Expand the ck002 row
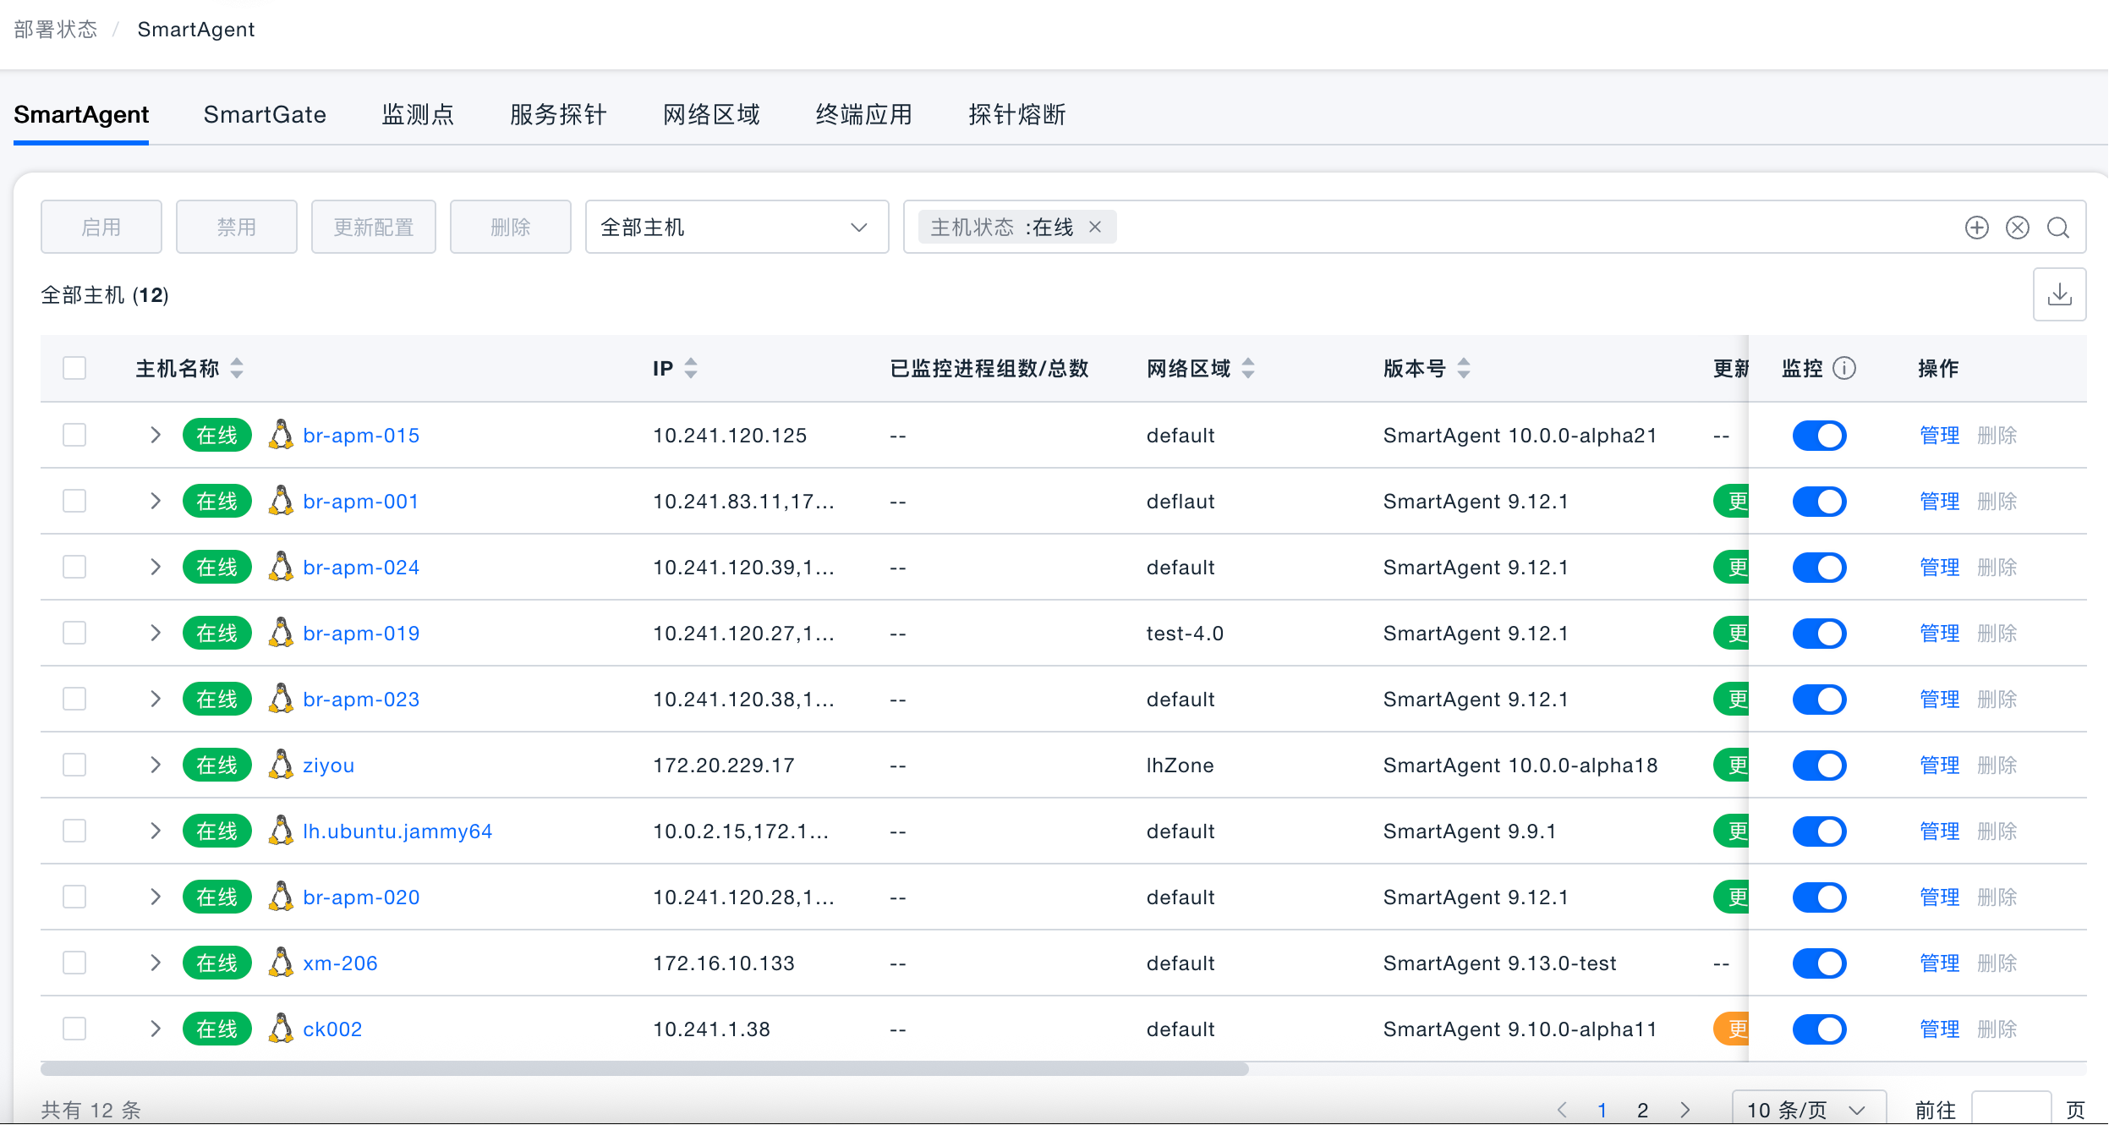This screenshot has width=2109, height=1125. [x=156, y=1029]
